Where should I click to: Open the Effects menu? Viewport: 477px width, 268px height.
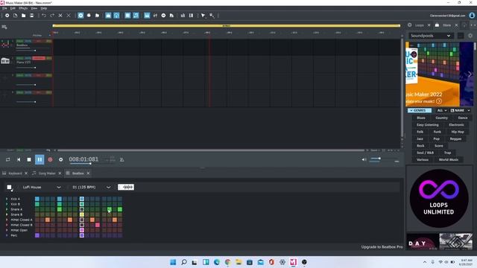click(23, 8)
